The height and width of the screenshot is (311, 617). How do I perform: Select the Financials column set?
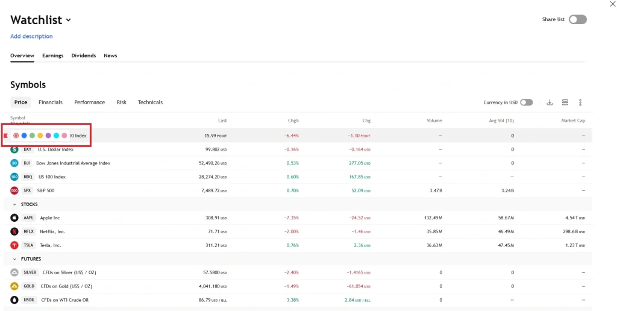click(x=51, y=102)
